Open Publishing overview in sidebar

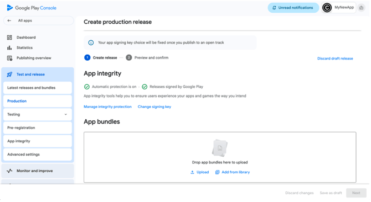[x=34, y=58]
